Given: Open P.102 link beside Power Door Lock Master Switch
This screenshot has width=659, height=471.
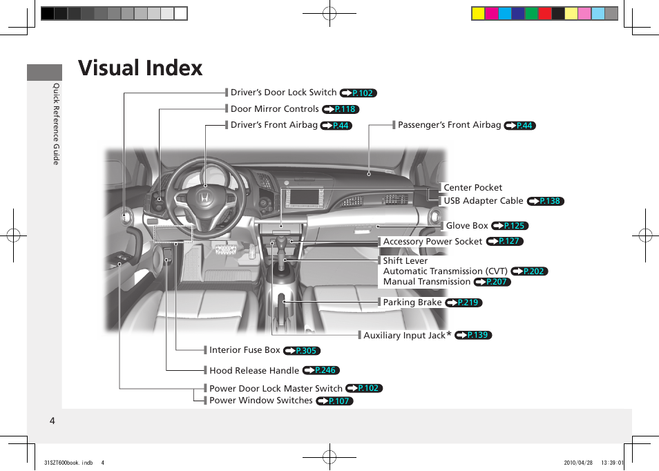Looking at the screenshot, I should click(364, 388).
